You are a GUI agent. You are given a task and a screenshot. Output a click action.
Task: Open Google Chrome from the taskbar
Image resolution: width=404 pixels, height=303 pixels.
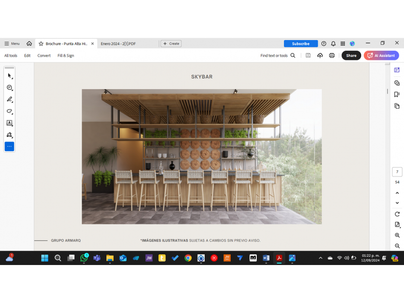coord(188,258)
